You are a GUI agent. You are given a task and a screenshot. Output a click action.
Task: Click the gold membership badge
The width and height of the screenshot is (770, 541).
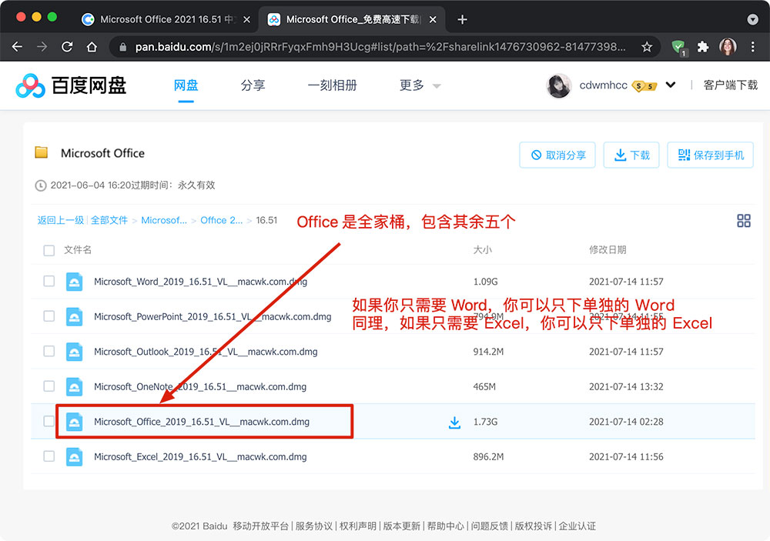pos(644,86)
